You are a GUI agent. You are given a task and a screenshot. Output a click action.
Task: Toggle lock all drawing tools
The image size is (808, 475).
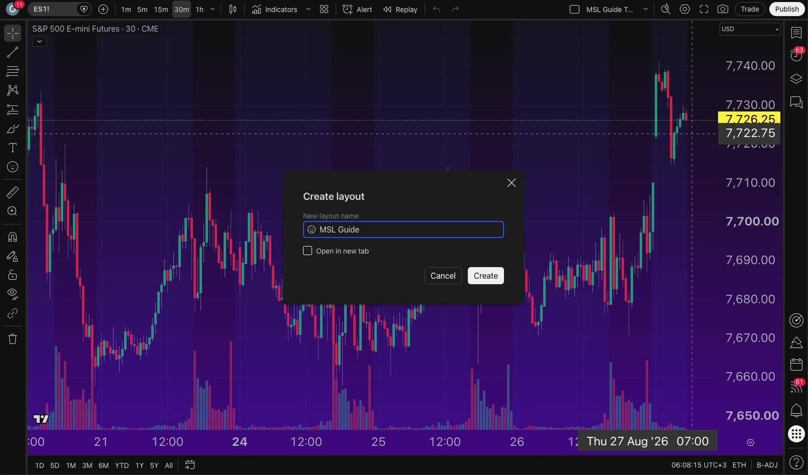[12, 275]
